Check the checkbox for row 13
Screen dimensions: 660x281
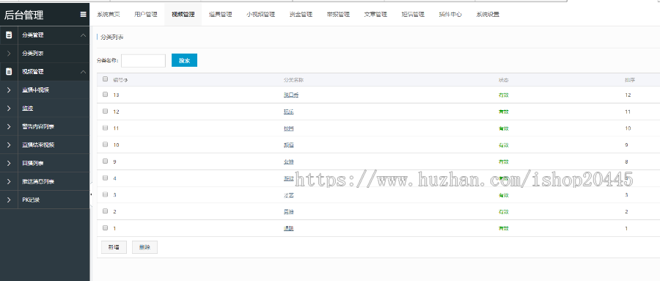(105, 95)
